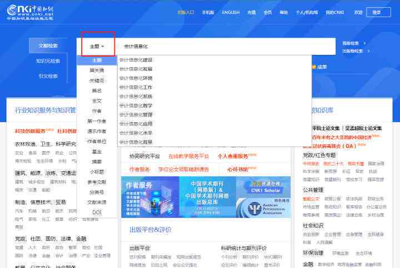Click the CNKI Scholar banner
Screen dimensions: 400x268
tap(263, 187)
